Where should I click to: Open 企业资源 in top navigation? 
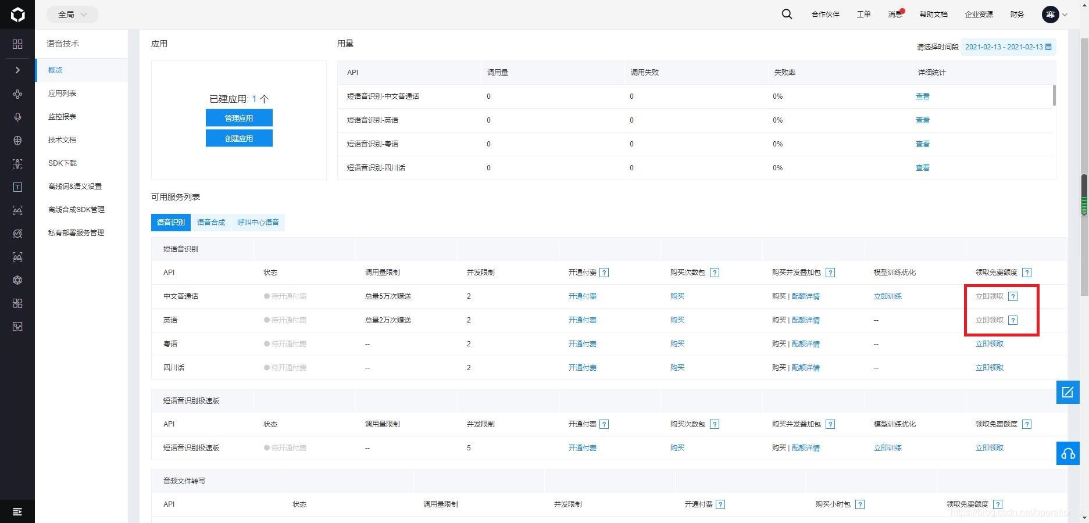coord(979,15)
